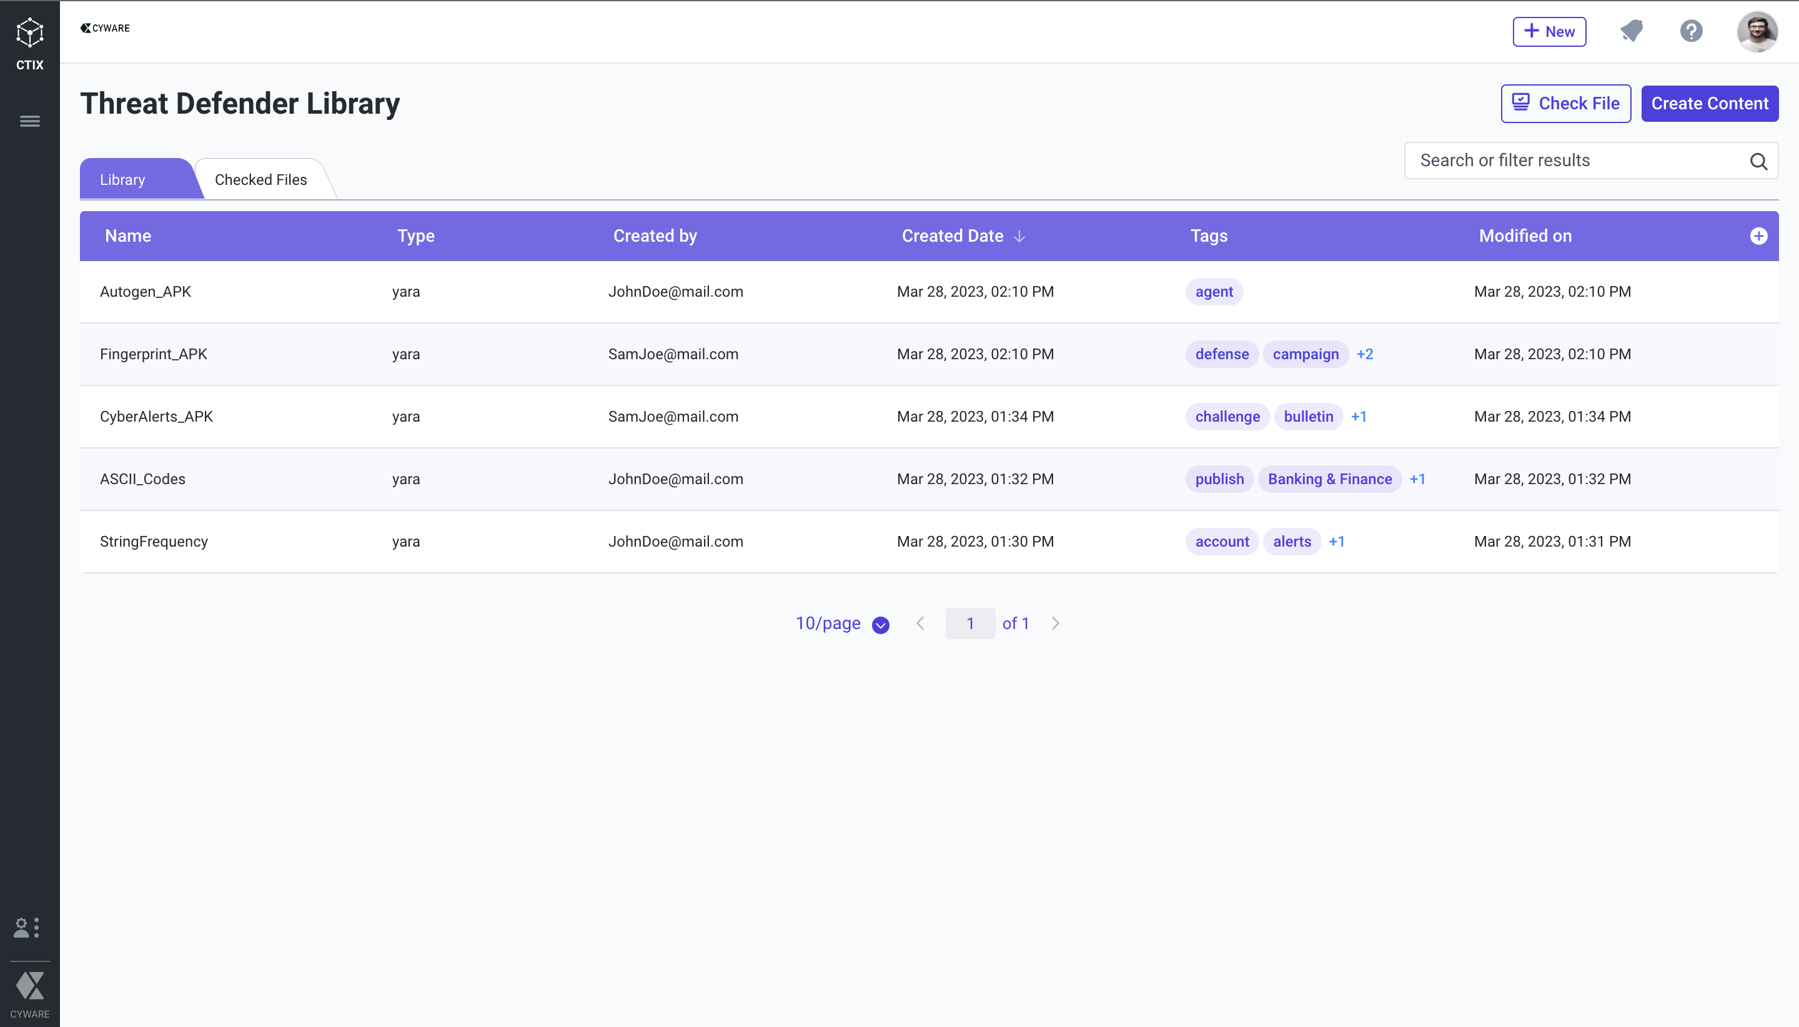Viewport: 1799px width, 1027px height.
Task: Click the Tags column header
Action: point(1209,236)
